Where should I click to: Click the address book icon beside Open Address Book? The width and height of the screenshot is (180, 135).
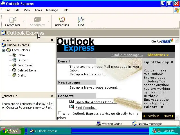(x=71, y=102)
